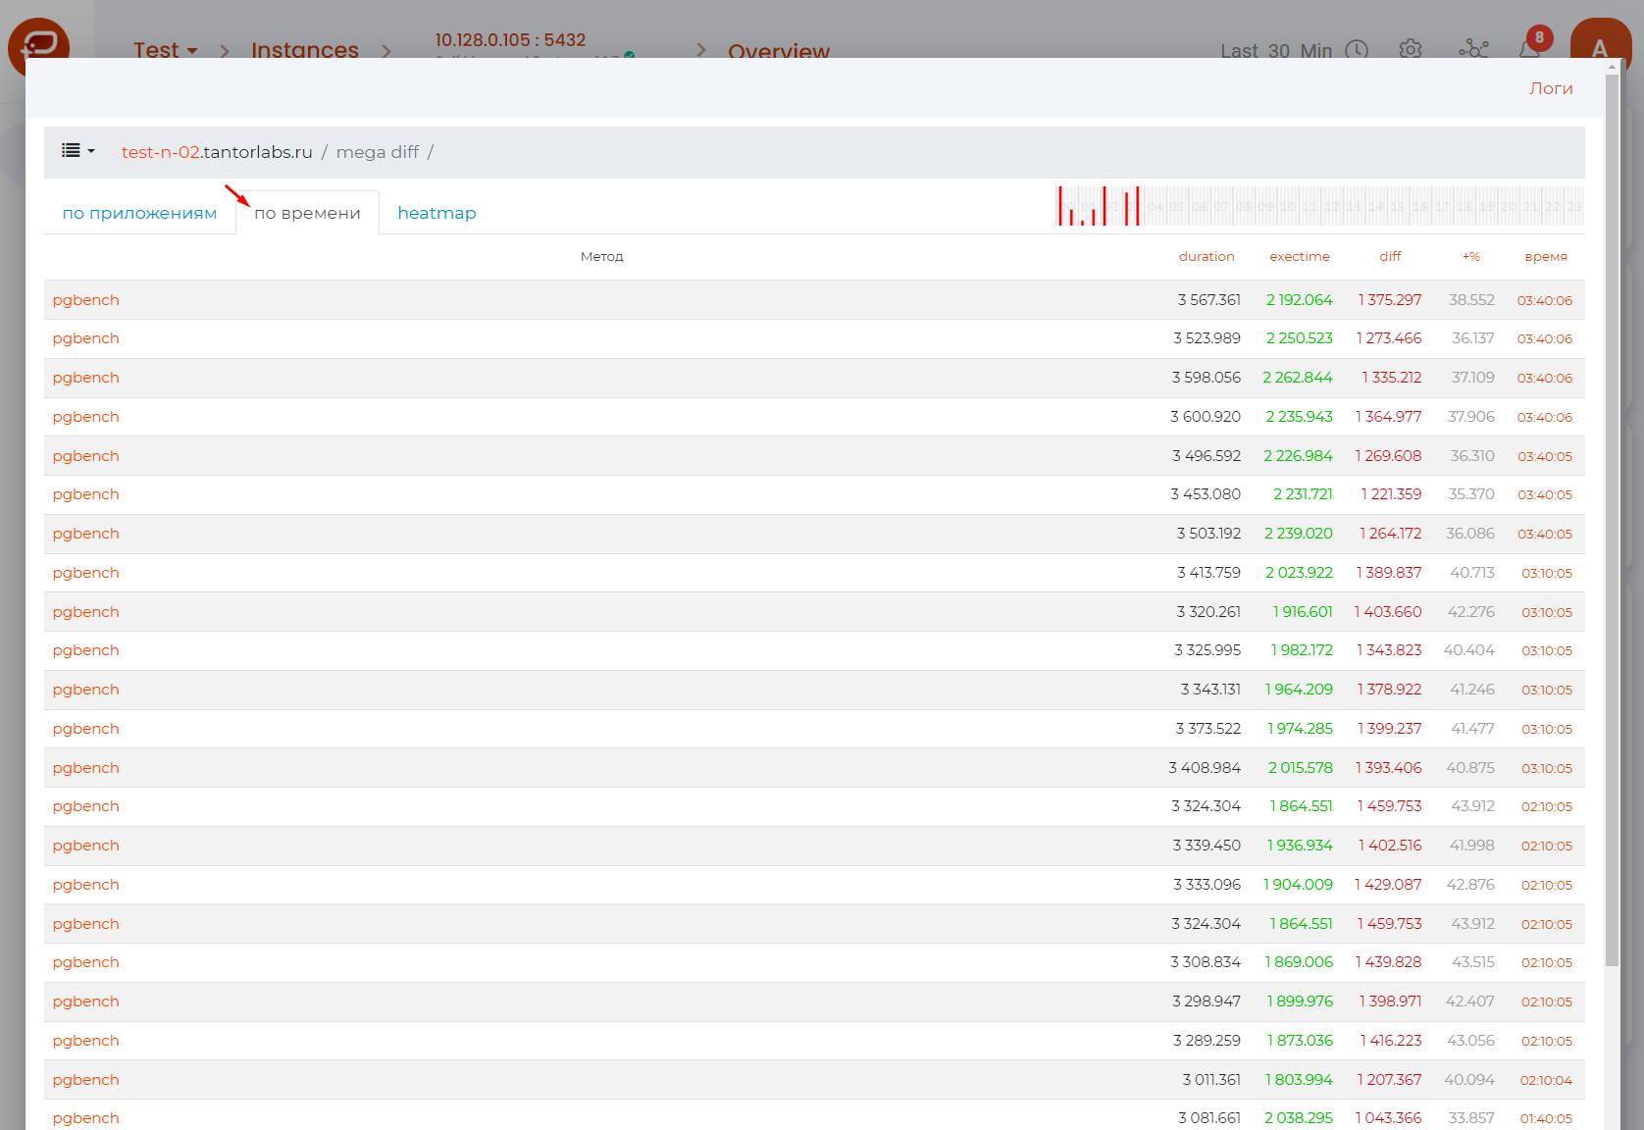The image size is (1644, 1130).
Task: Open the cluster nodes icon in header
Action: 1473,49
